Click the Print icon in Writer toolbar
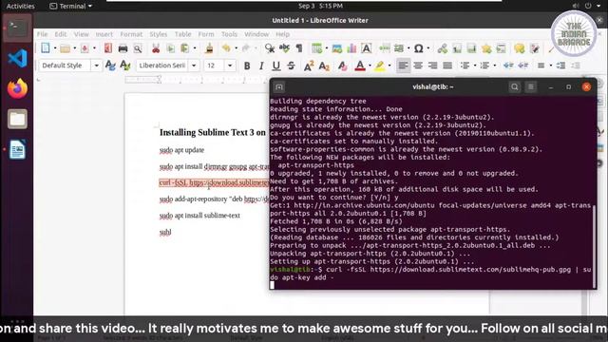 (123, 48)
